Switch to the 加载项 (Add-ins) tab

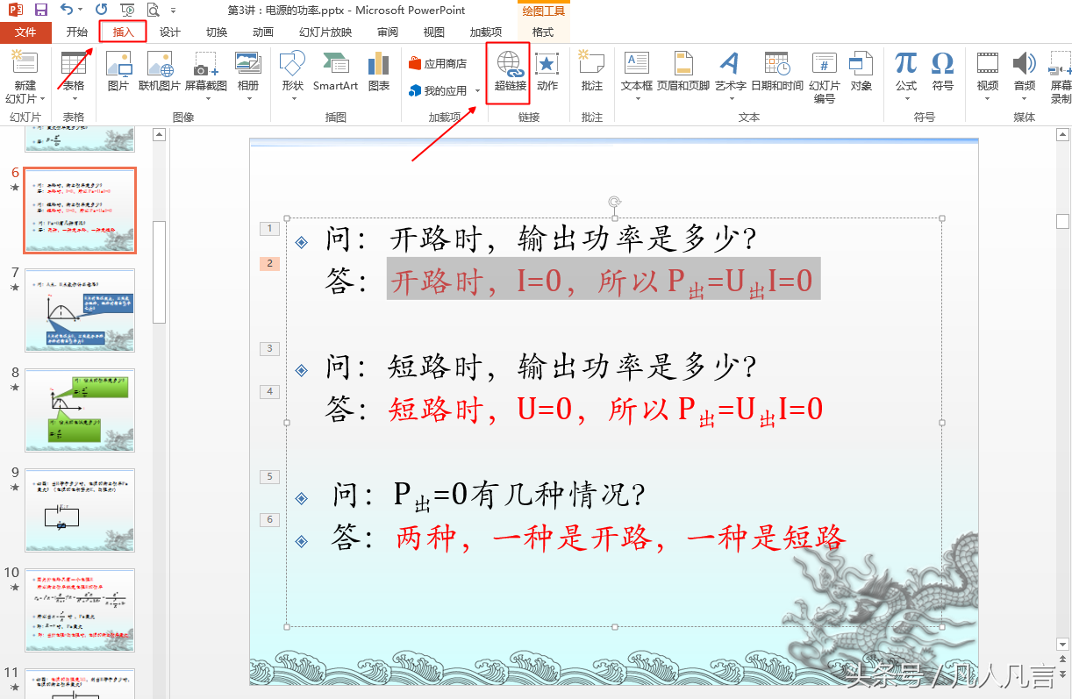coord(485,32)
